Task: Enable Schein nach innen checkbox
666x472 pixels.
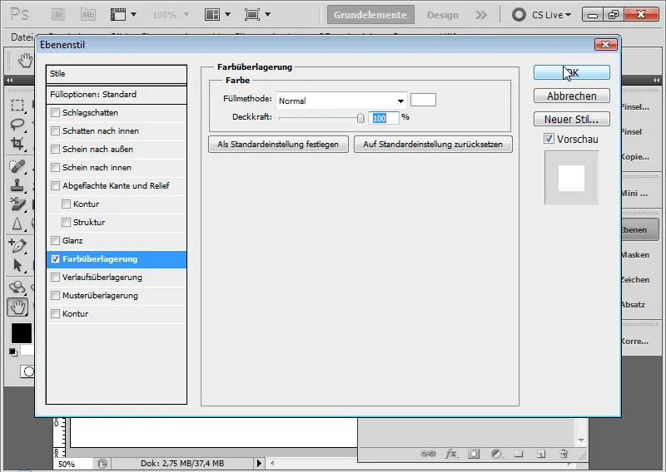Action: coord(55,168)
